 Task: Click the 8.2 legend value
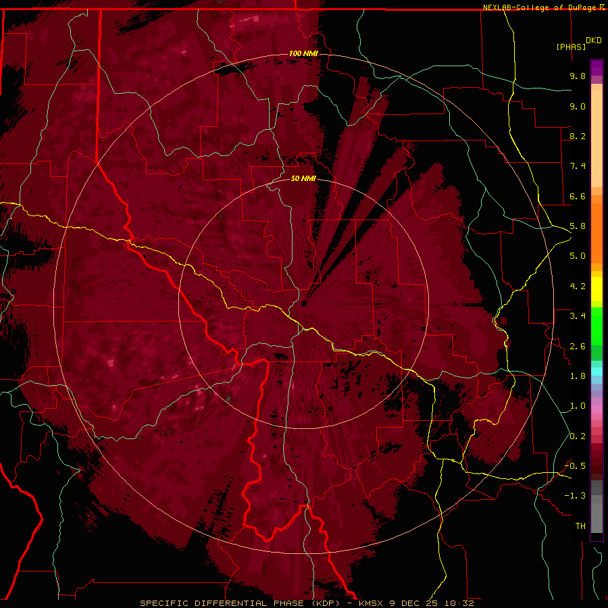click(578, 136)
